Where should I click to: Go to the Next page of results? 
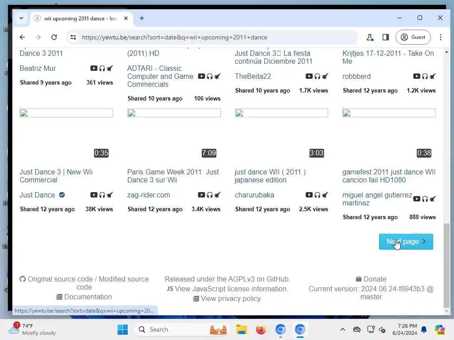[x=406, y=241]
